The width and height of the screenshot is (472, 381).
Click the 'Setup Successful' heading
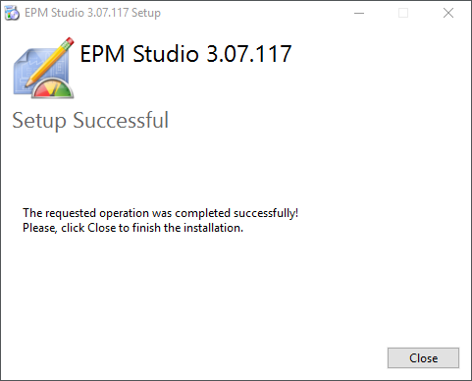[90, 120]
